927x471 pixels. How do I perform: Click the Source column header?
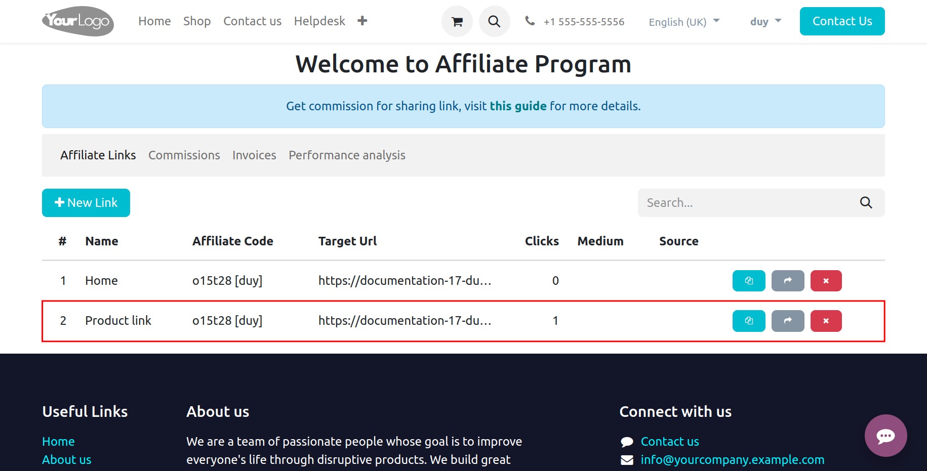coord(679,241)
